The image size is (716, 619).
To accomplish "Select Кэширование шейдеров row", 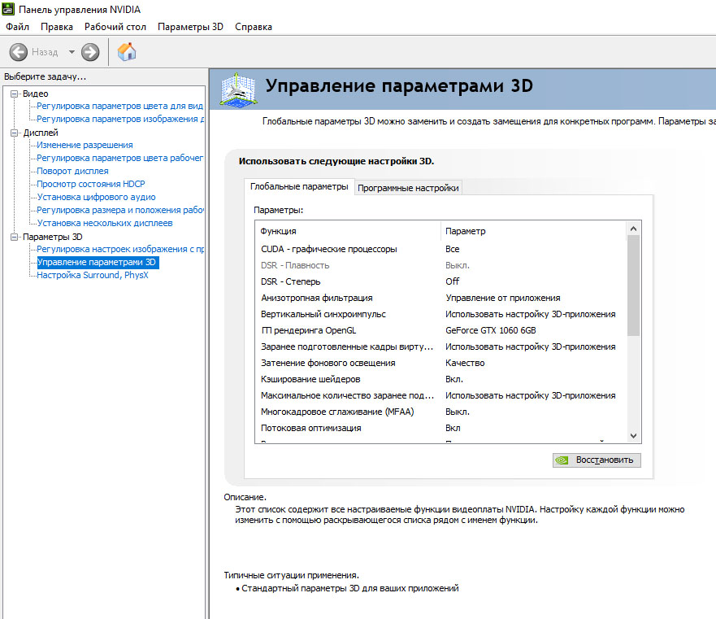I will point(440,379).
